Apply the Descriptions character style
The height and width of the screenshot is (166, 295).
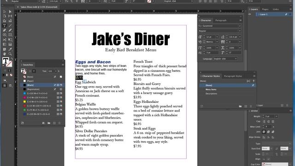[x=211, y=94]
